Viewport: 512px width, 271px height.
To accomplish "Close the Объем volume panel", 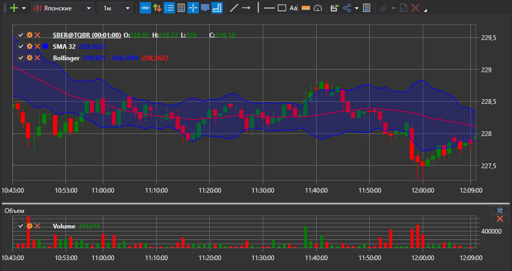I will pyautogui.click(x=500, y=219).
